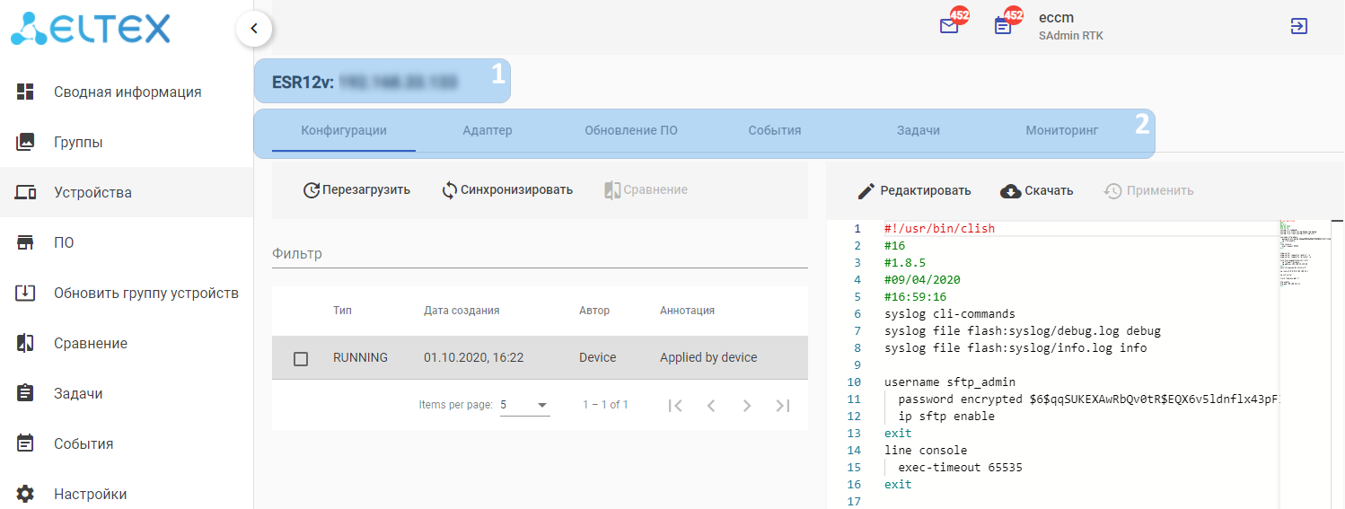Switch to the Адаптер tab
Screen dimensions: 1345x509
point(487,130)
